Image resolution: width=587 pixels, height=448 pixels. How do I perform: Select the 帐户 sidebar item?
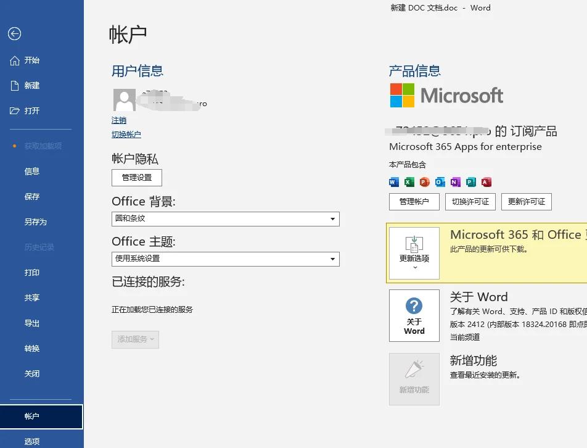[x=41, y=417]
